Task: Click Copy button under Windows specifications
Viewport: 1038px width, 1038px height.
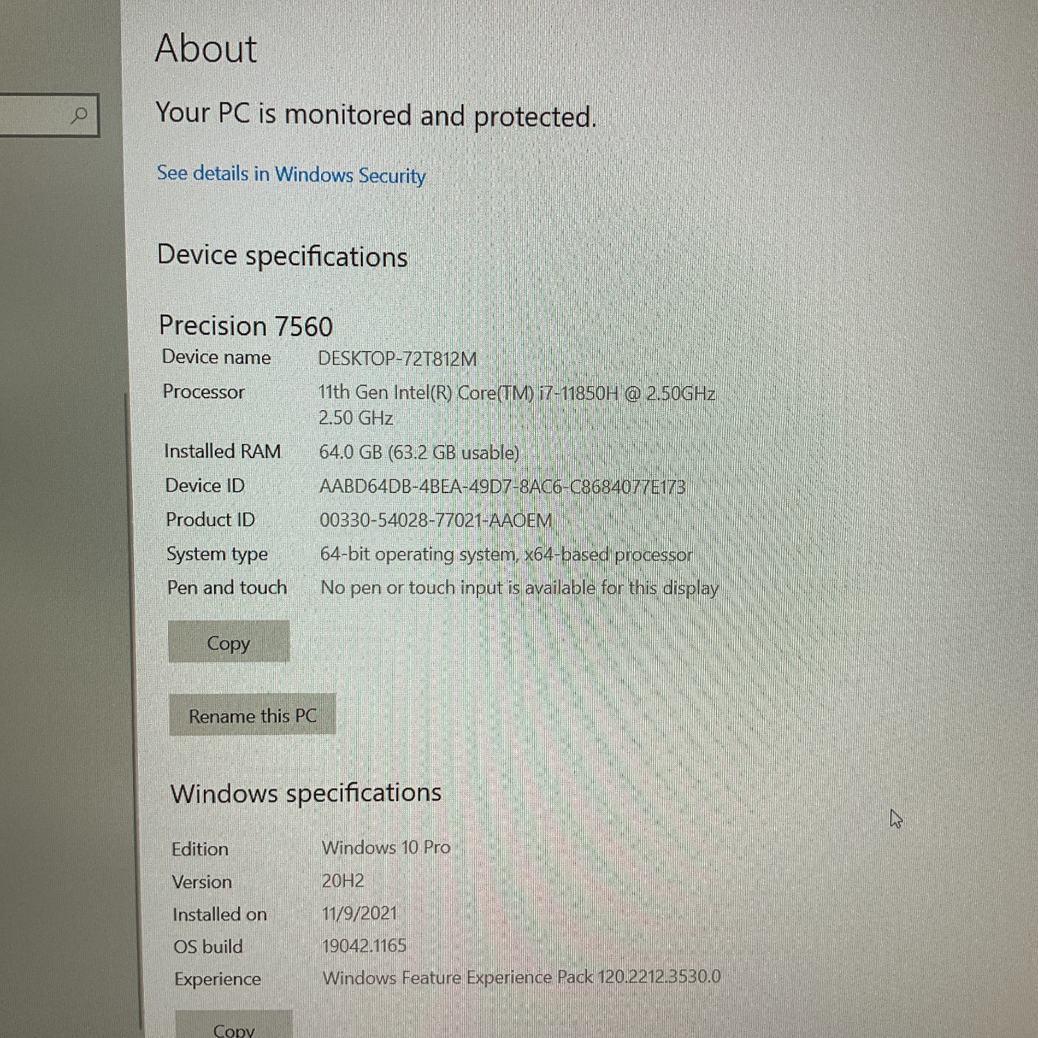Action: point(234,1025)
